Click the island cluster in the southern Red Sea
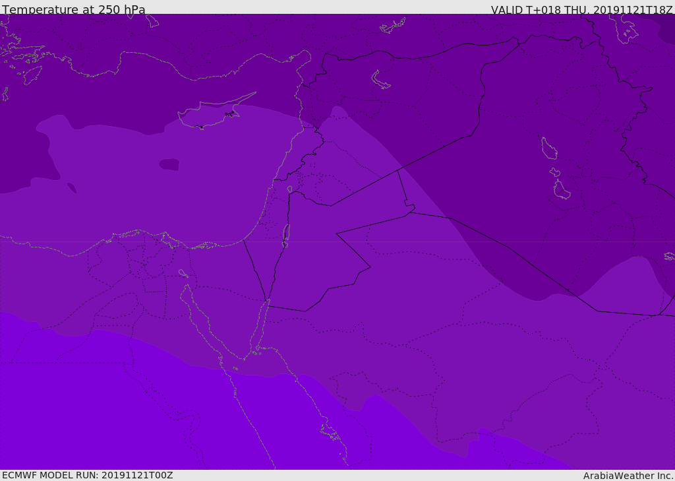This screenshot has width=675, height=481. coord(330,433)
